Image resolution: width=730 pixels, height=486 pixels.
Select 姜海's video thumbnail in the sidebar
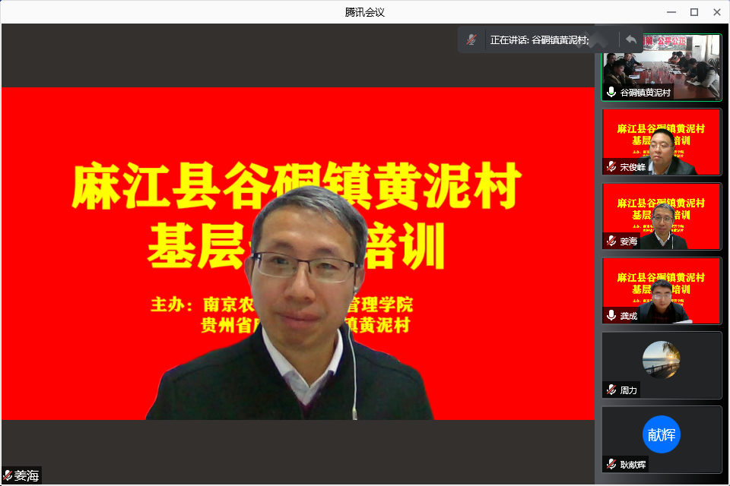(x=662, y=216)
